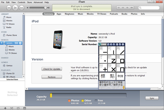Click the help question mark icon in the input panel
This screenshot has height=110, width=164.
120,44
